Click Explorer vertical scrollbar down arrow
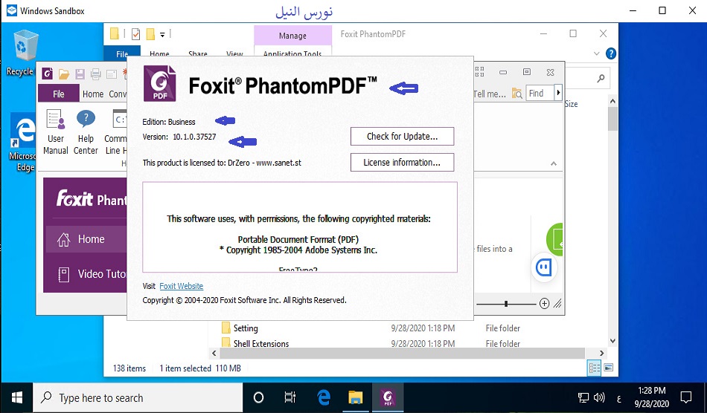Image resolution: width=707 pixels, height=413 pixels. tap(612, 340)
